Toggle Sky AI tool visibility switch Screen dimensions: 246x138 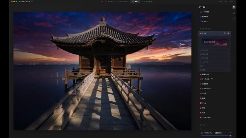tap(228, 33)
